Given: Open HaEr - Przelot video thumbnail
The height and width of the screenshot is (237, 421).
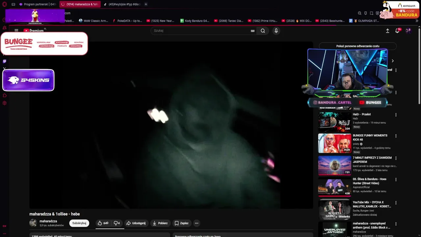Looking at the screenshot, I should point(335,122).
